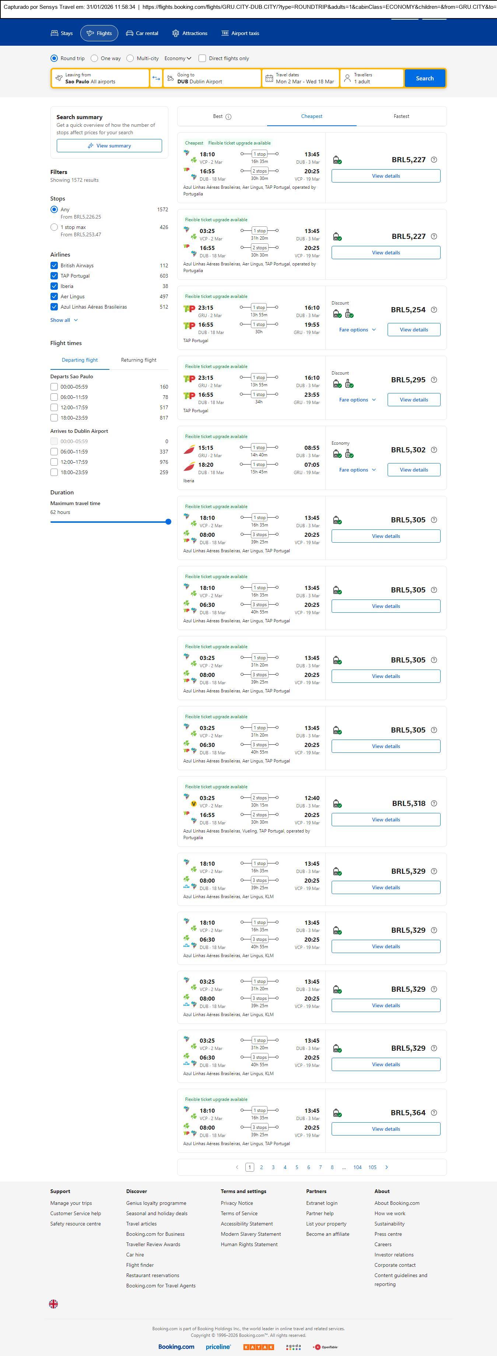Click the Attractions icon in top navigation
The height and width of the screenshot is (1356, 497).
176,33
